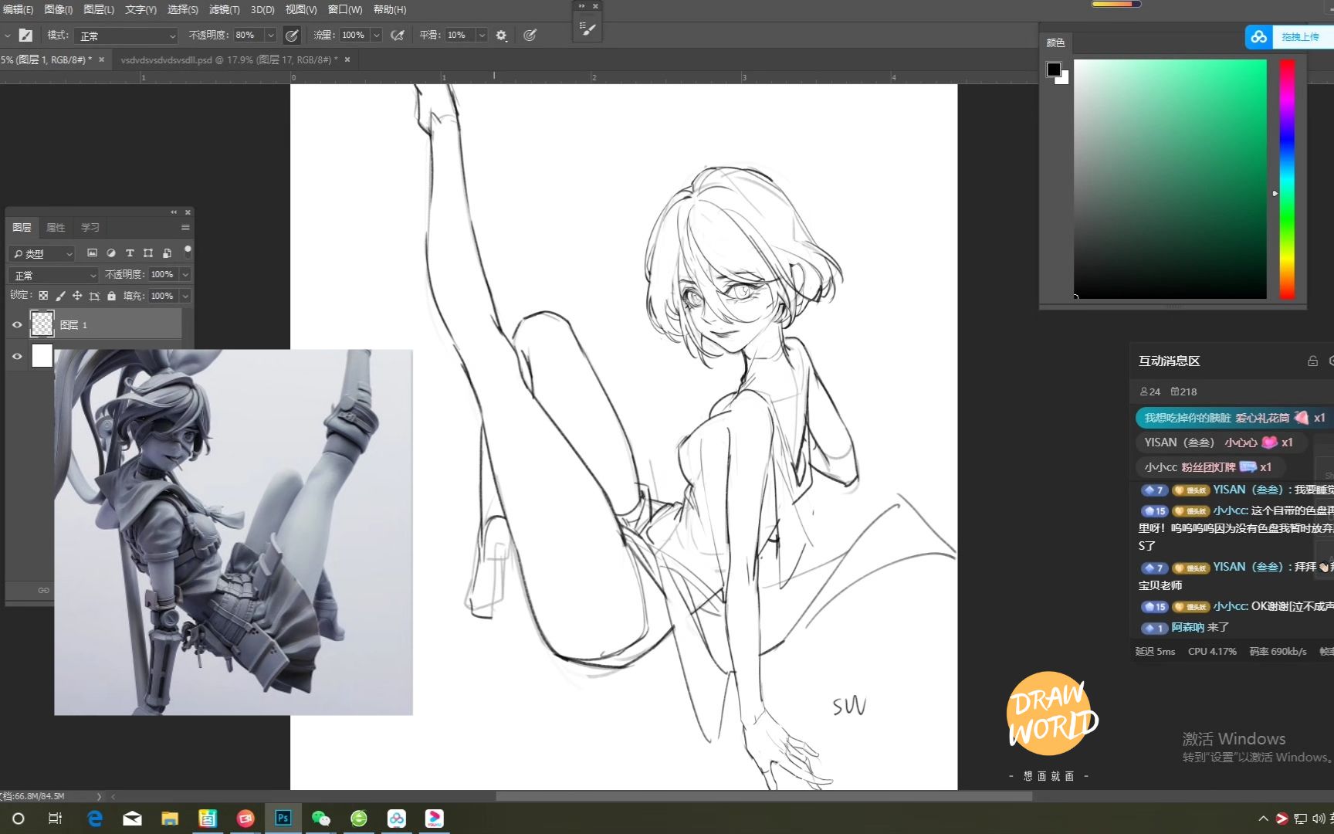Switch to 学习 panel tab

90,227
